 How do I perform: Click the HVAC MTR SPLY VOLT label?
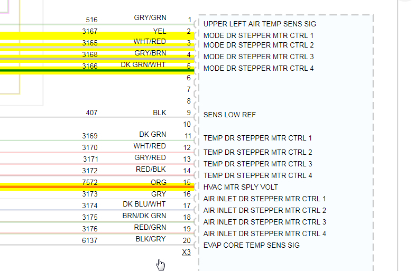(x=241, y=188)
